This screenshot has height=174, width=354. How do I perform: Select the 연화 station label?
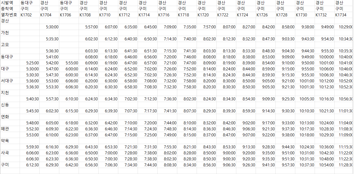click(10, 117)
